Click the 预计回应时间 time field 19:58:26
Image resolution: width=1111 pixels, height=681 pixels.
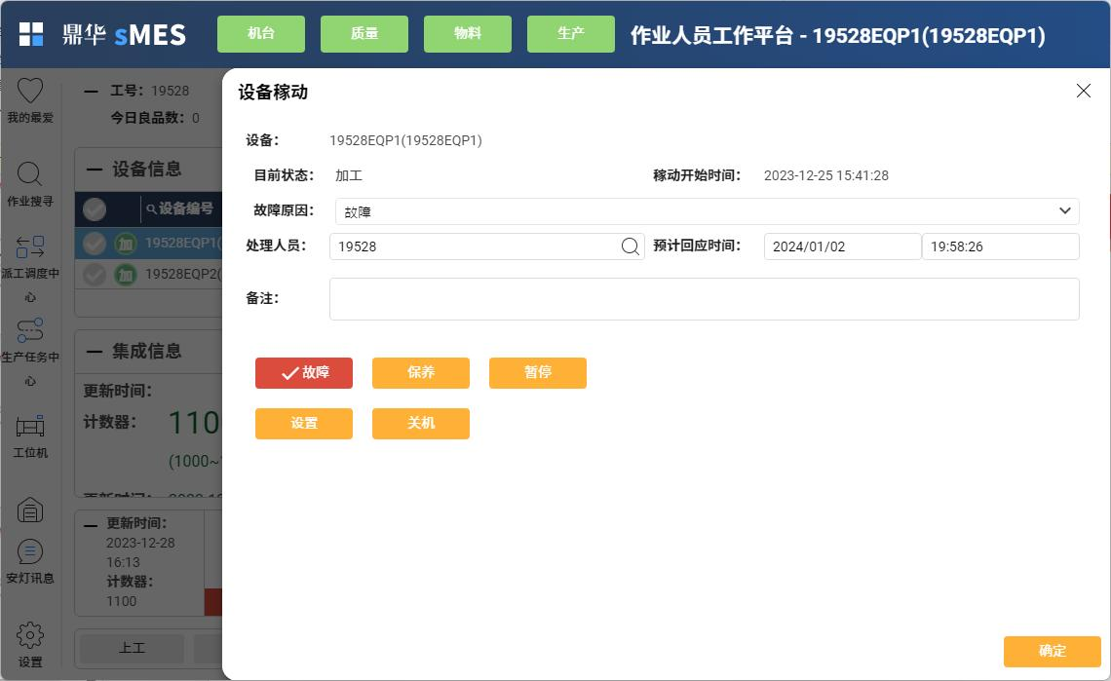tap(1001, 246)
